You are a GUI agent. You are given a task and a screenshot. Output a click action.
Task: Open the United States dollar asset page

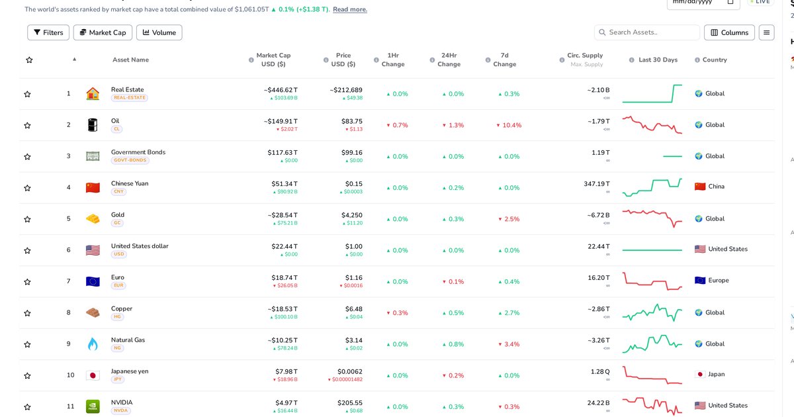click(x=140, y=246)
